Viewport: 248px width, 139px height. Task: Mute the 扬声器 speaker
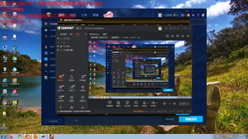[x=153, y=104]
